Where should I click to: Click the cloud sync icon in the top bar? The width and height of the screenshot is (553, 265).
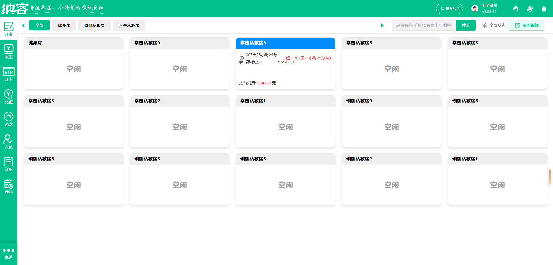[530, 9]
